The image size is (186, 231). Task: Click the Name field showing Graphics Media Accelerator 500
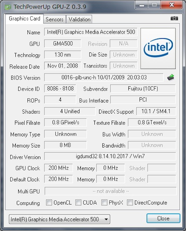click(x=91, y=32)
